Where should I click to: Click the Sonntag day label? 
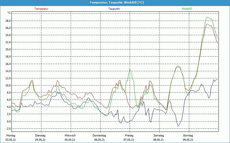(188, 136)
